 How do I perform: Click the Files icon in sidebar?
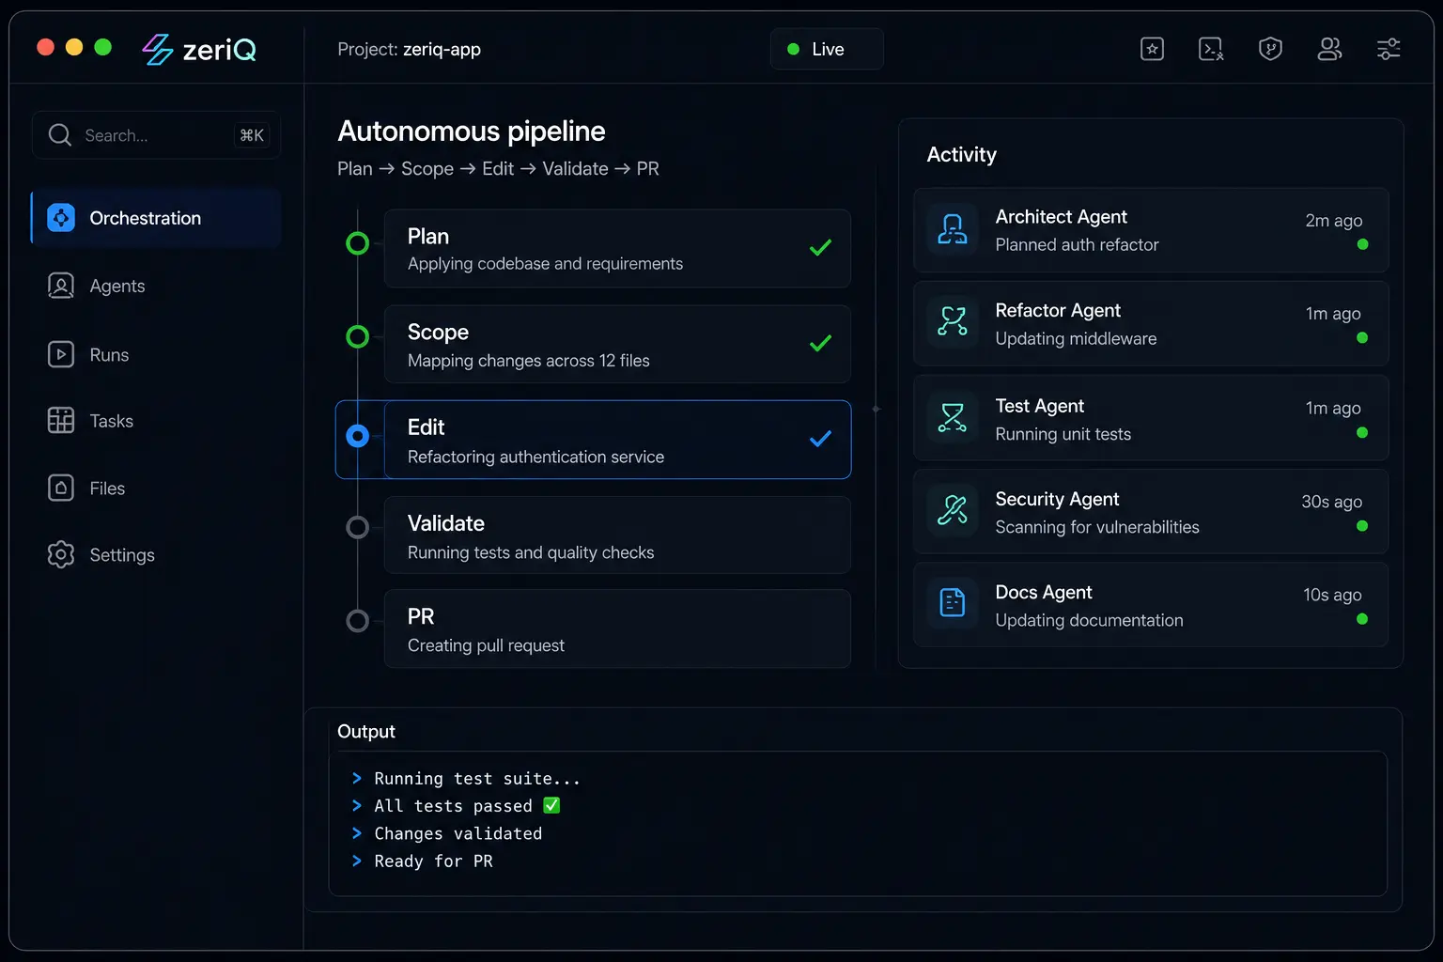coord(61,488)
